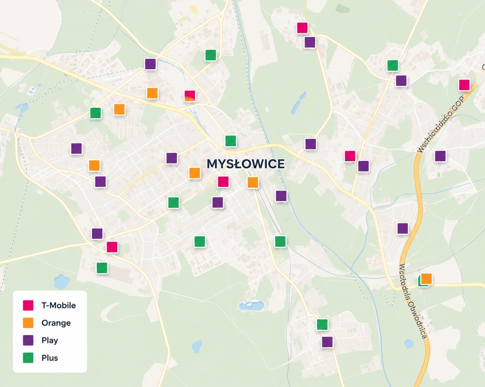485x387 pixels.
Task: Click Plus marker below the southernmost T-Mobile marker
Action: pyautogui.click(x=102, y=268)
